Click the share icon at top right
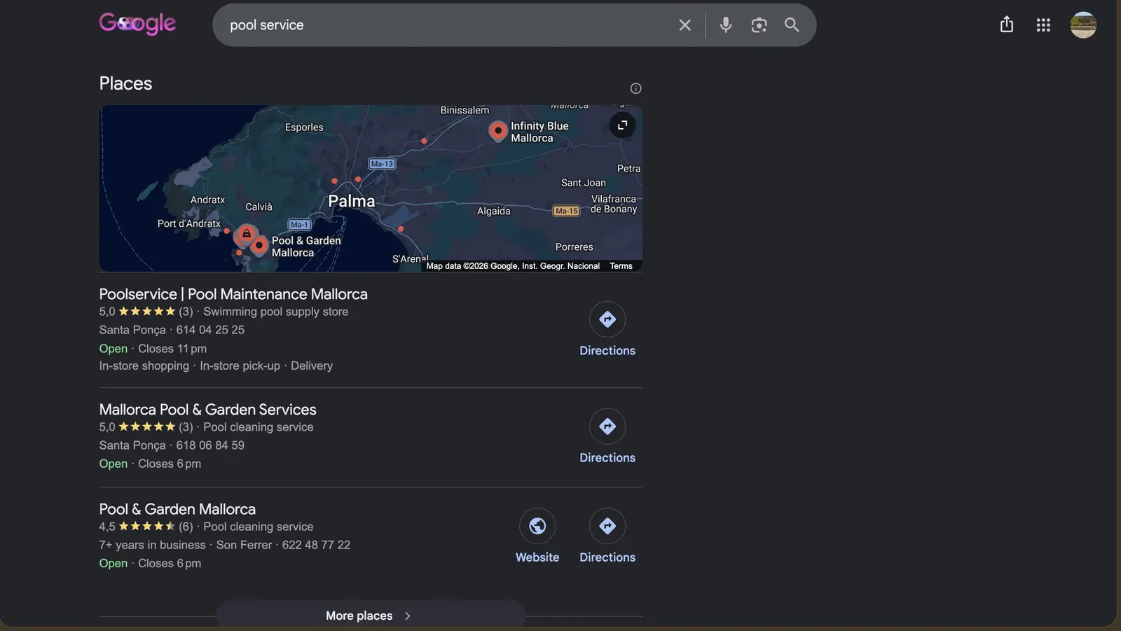The image size is (1121, 631). pos(1007,25)
